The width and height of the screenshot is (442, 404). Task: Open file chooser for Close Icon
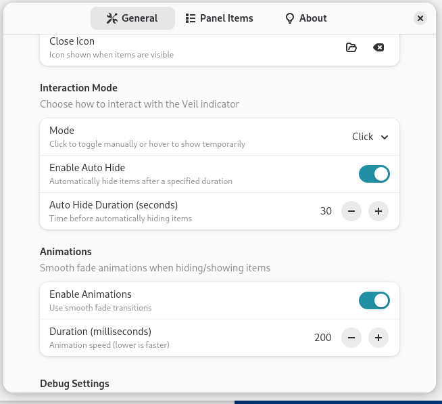click(351, 47)
